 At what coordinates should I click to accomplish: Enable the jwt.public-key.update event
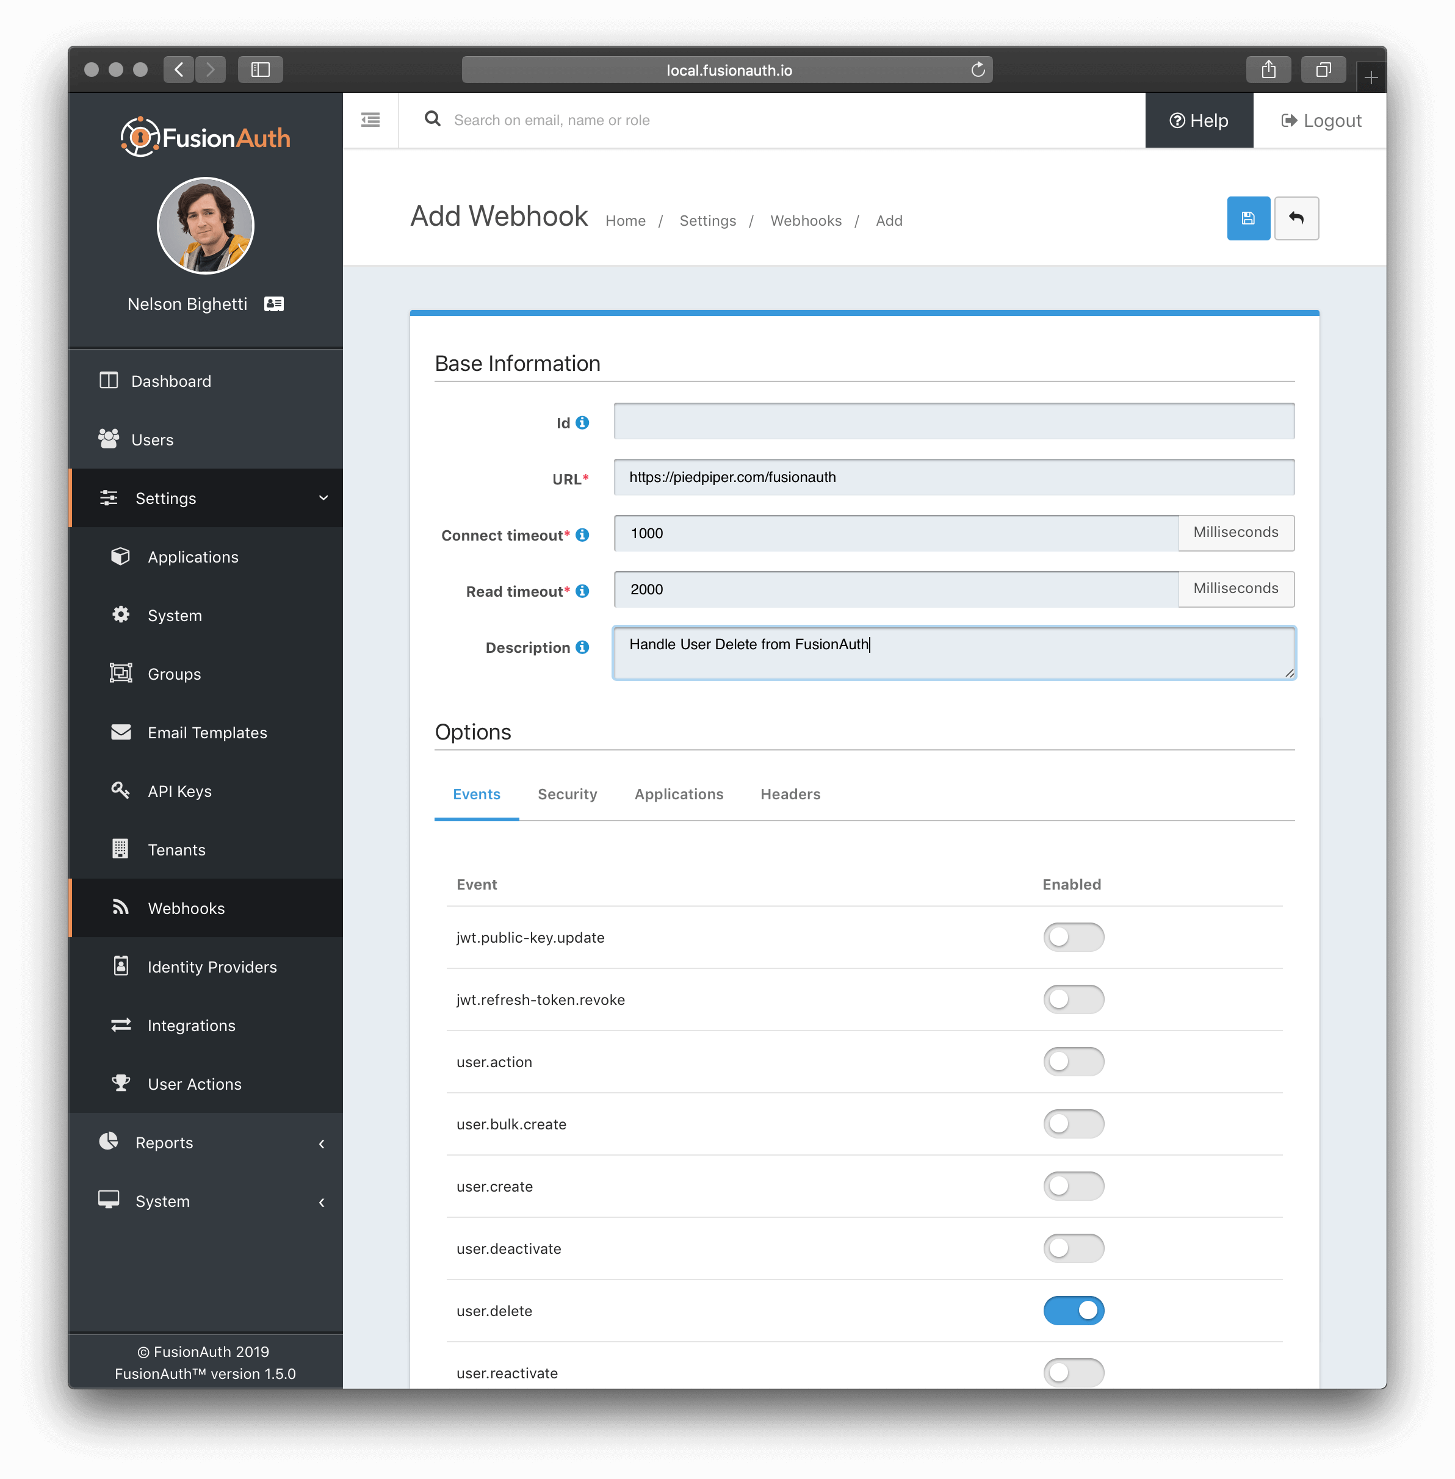tap(1074, 937)
